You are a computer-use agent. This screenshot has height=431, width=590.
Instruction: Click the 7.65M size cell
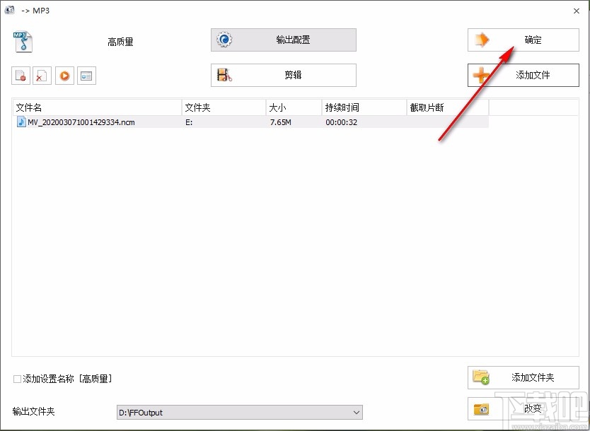pos(280,122)
